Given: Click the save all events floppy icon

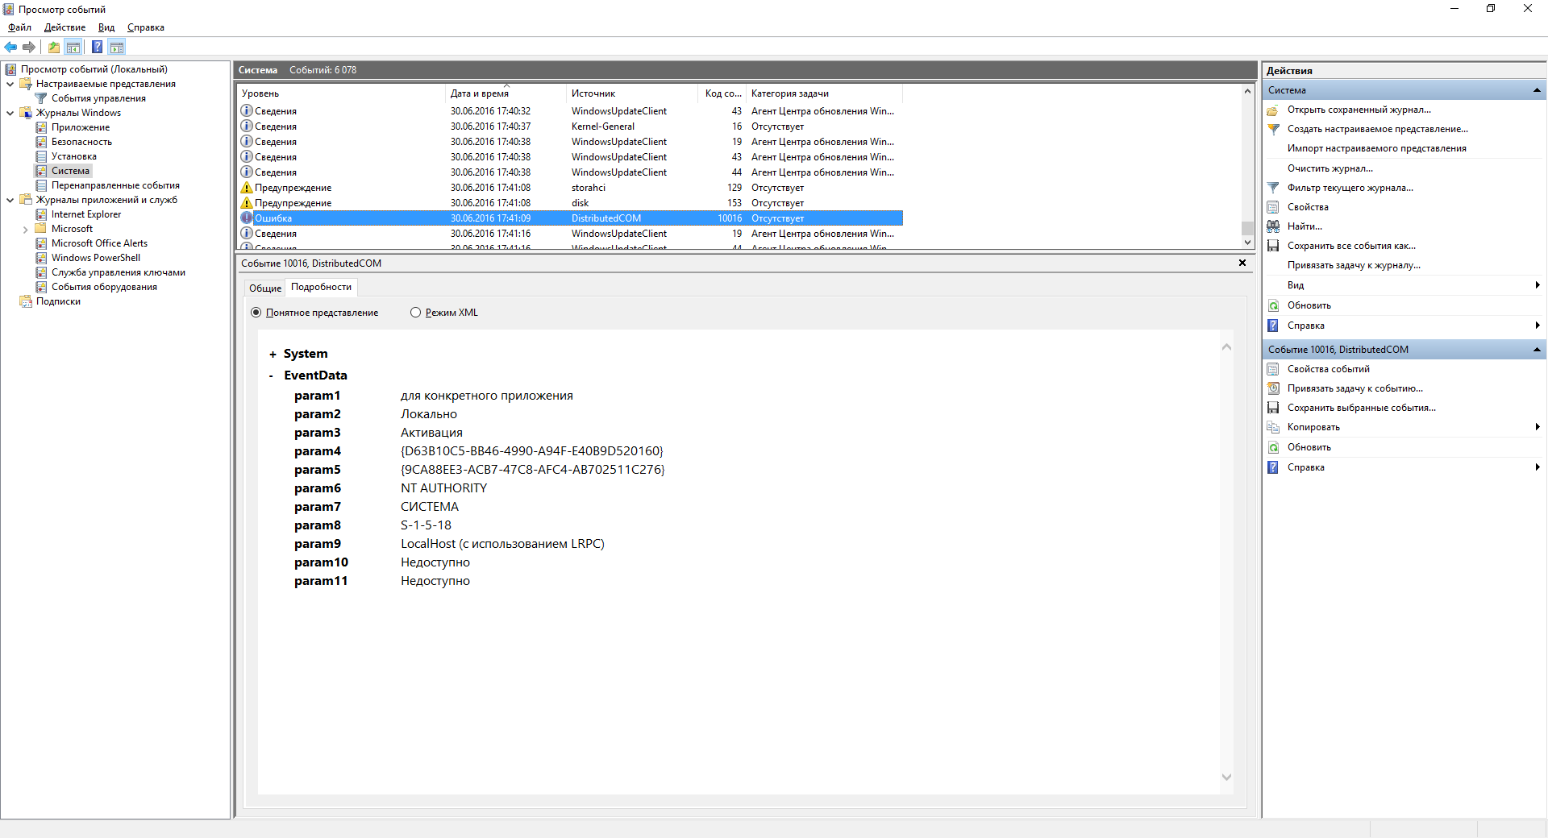Looking at the screenshot, I should click(x=1273, y=246).
